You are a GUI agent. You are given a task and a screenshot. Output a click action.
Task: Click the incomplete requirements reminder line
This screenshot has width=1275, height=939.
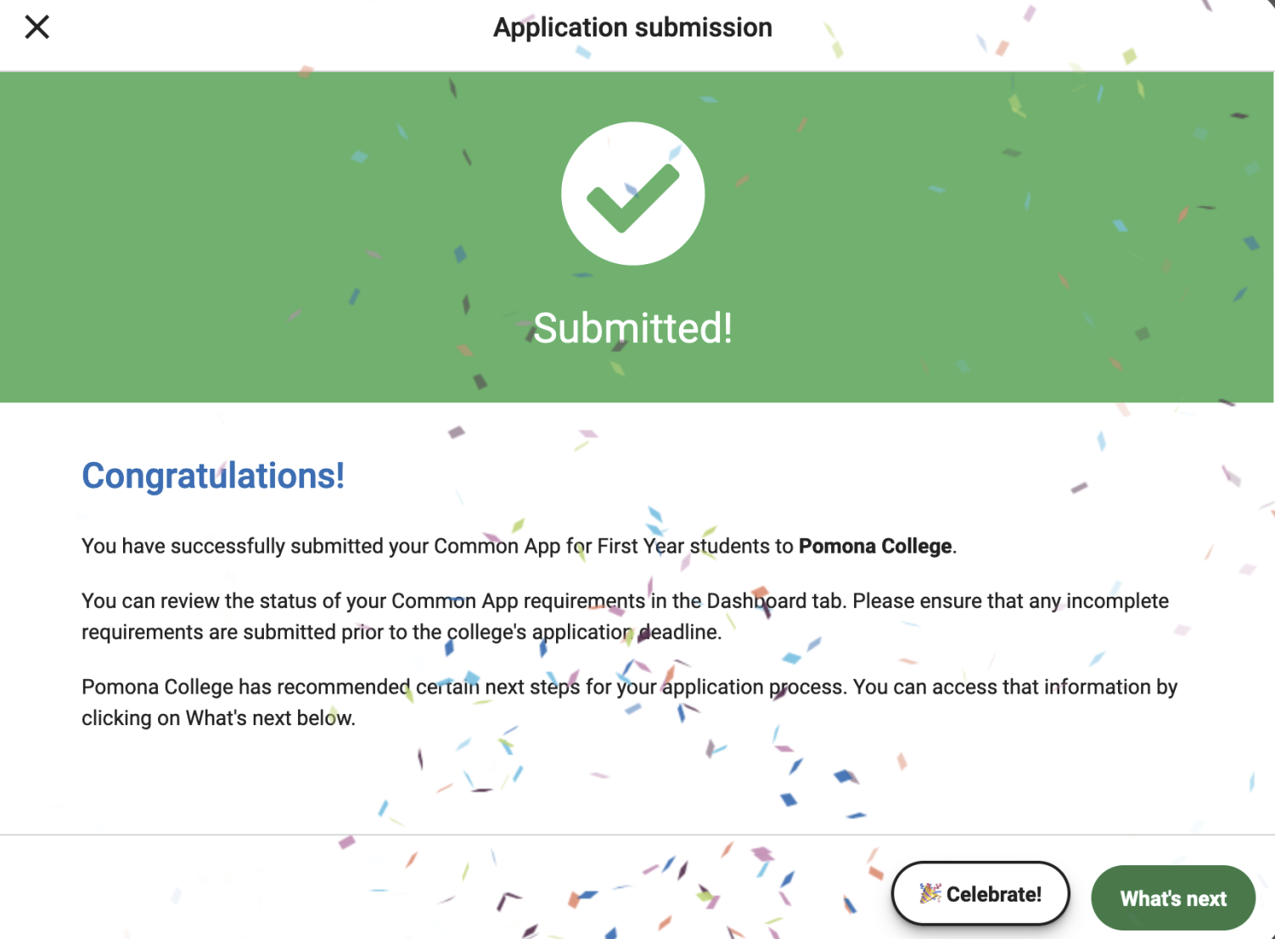click(402, 633)
